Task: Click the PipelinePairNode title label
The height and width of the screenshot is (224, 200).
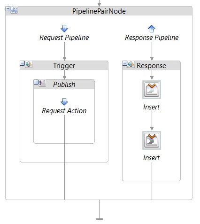Action: point(99,11)
